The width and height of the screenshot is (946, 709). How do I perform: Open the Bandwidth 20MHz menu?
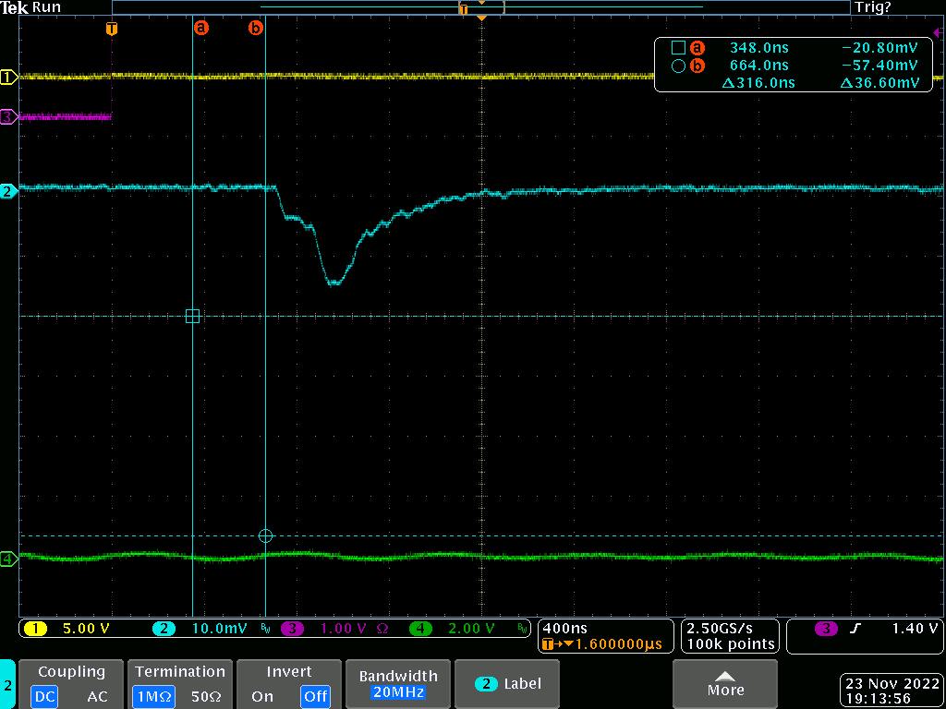tap(396, 684)
